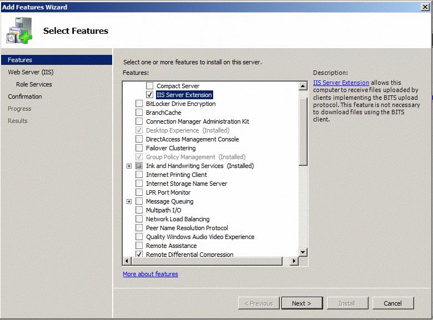Viewport: 433px width, 320px height.
Task: Uncheck the IIS Server Extension checkbox
Action: 150,95
